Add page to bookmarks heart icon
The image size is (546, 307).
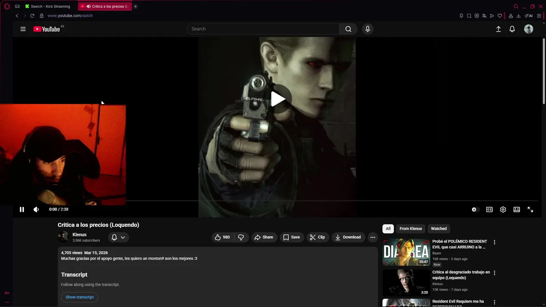point(500,16)
